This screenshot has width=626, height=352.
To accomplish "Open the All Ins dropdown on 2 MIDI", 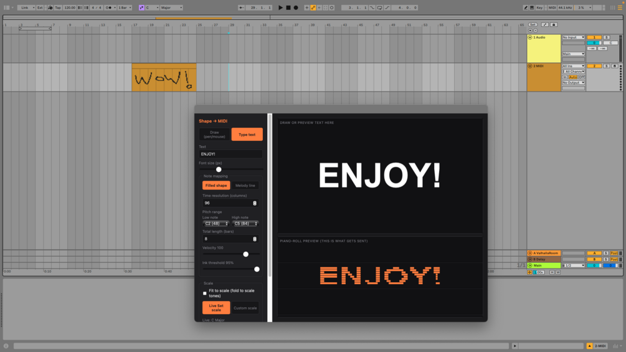I will click(x=573, y=66).
